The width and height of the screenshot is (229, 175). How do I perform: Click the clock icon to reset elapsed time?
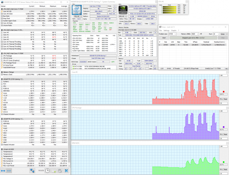click(48, 171)
